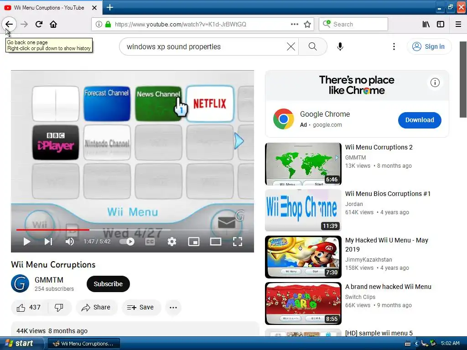
Task: Click the address bar URL
Action: tap(181, 24)
